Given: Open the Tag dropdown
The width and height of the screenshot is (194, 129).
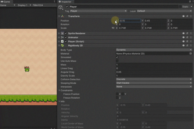Looking at the screenshot, I should tap(99, 11).
